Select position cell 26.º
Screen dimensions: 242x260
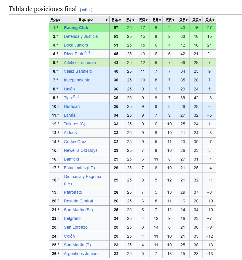55,254
